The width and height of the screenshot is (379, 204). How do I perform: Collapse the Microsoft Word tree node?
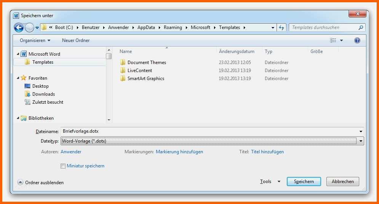18,54
